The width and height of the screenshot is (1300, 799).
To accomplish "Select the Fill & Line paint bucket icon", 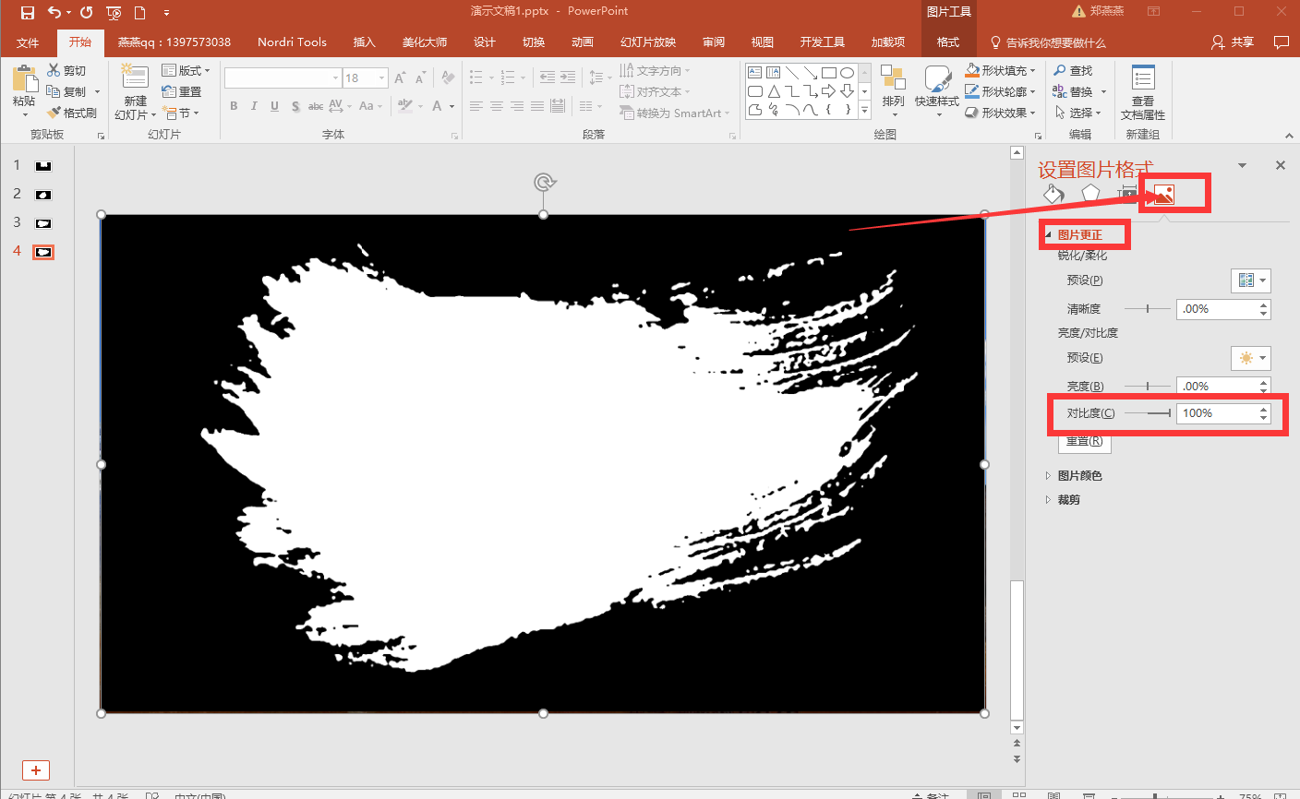I will coord(1053,194).
